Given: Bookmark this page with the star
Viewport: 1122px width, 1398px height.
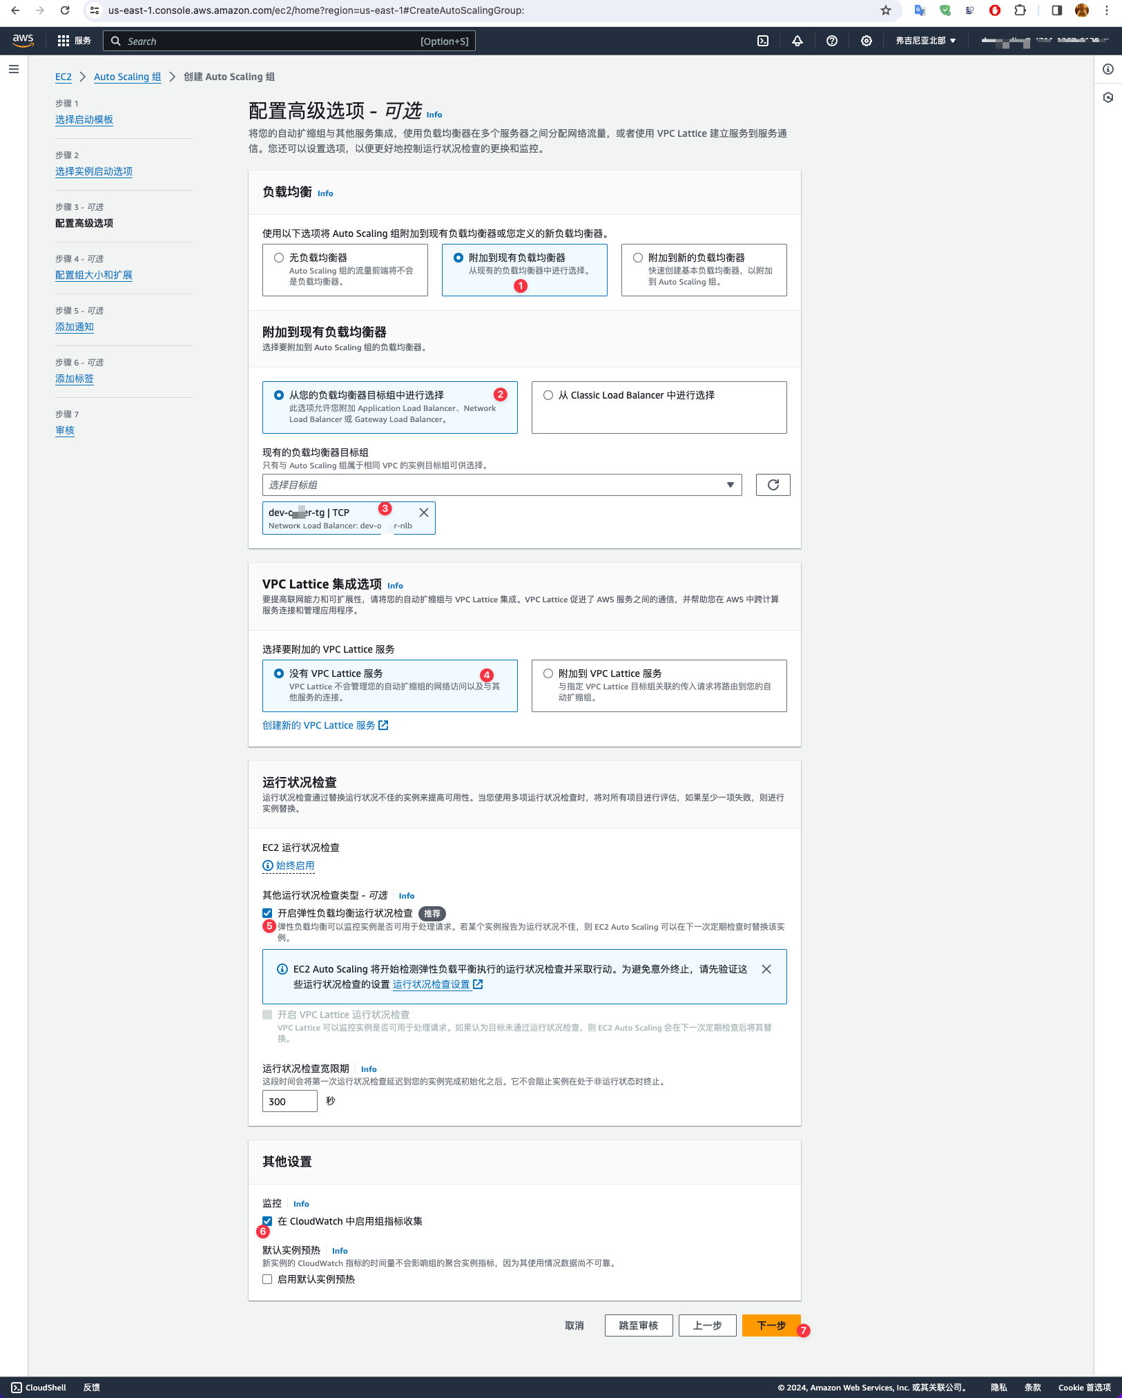Looking at the screenshot, I should (886, 10).
